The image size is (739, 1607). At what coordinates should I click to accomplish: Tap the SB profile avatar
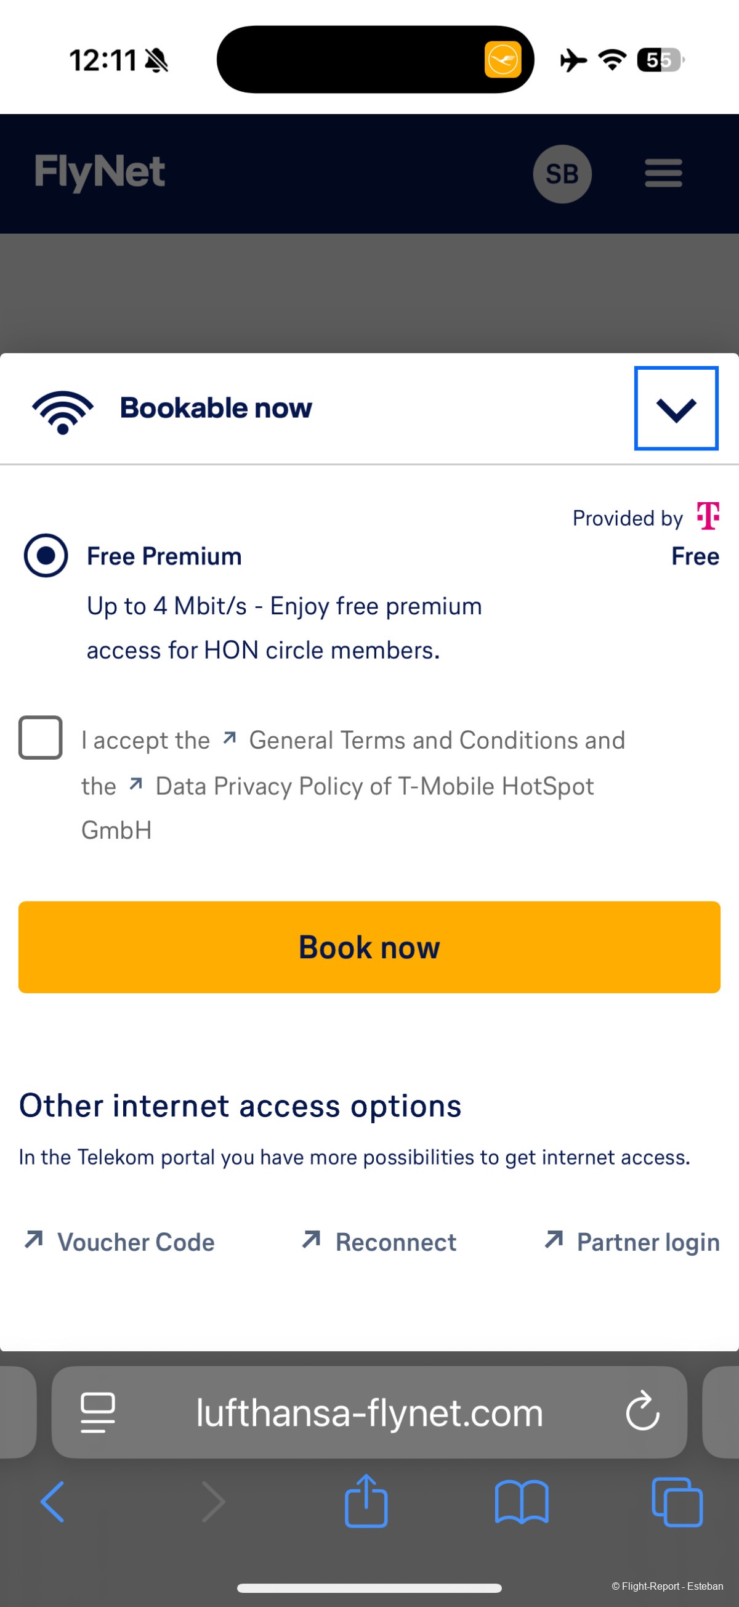point(562,174)
